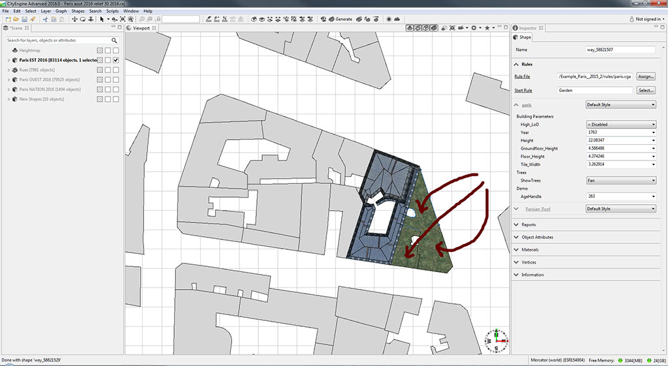Toggle the middle checkbox of the Paris OUEST 2016 layer

pyautogui.click(x=108, y=80)
